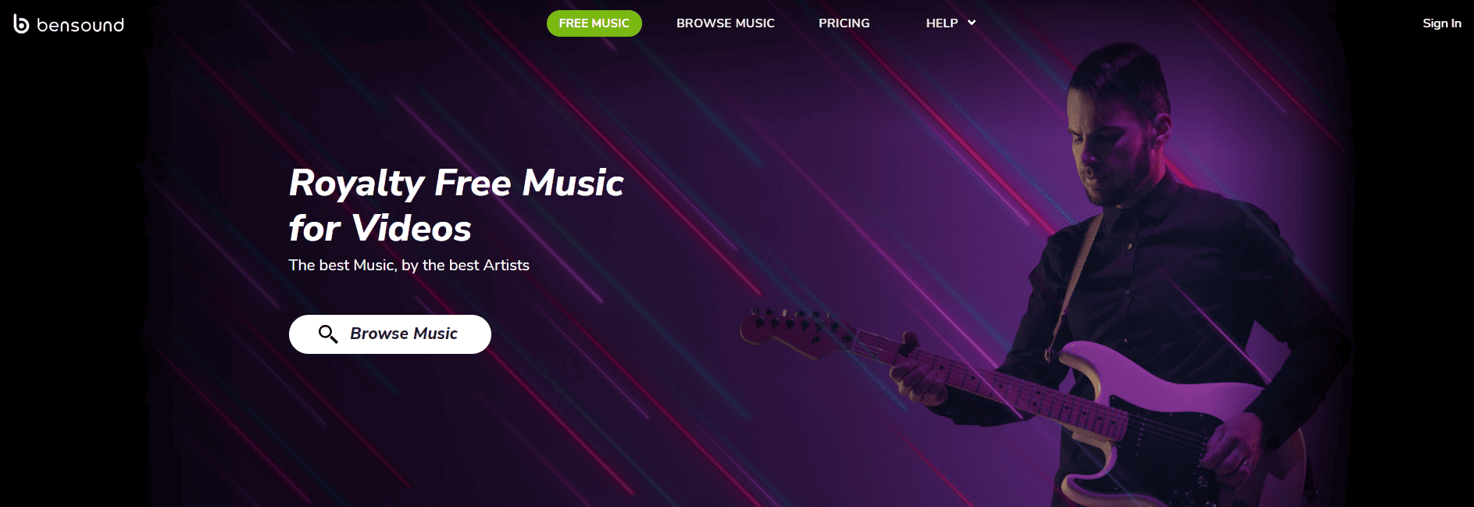This screenshot has height=507, width=1474.
Task: Go to BROWSE MUSIC in the navigation bar
Action: pyautogui.click(x=725, y=23)
